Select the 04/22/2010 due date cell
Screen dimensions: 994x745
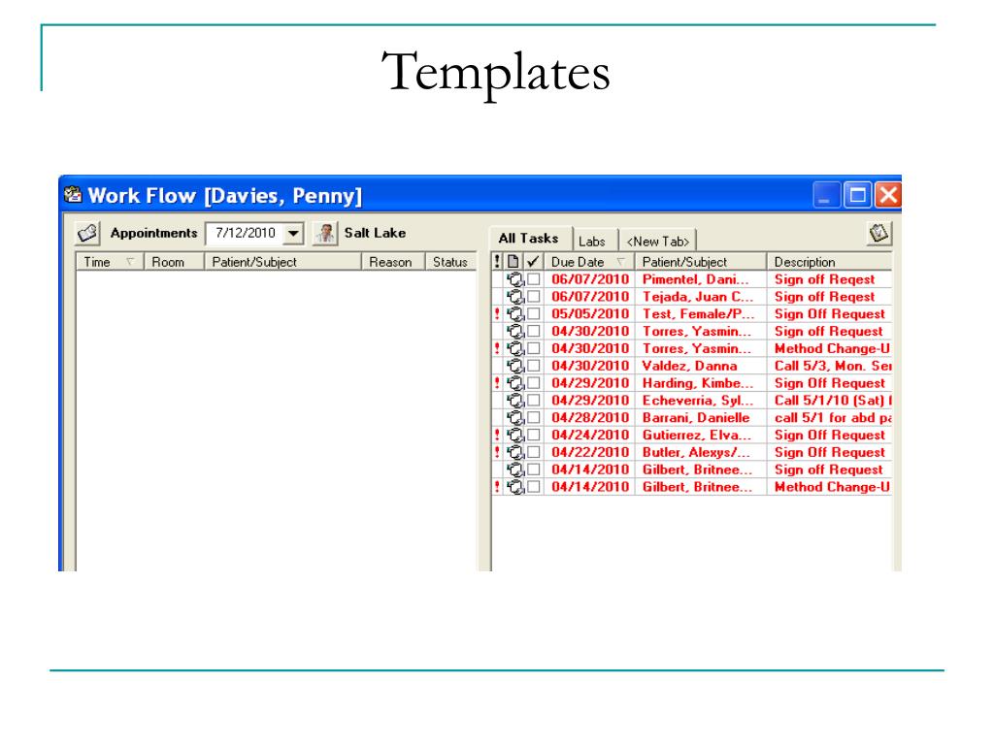(589, 452)
